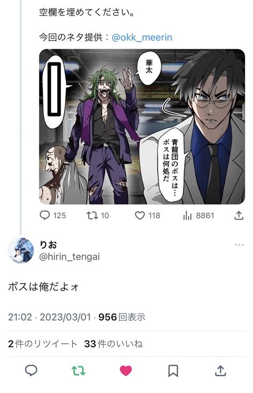The width and height of the screenshot is (253, 393).
Task: View the 2件のリツイート list
Action: tap(42, 344)
